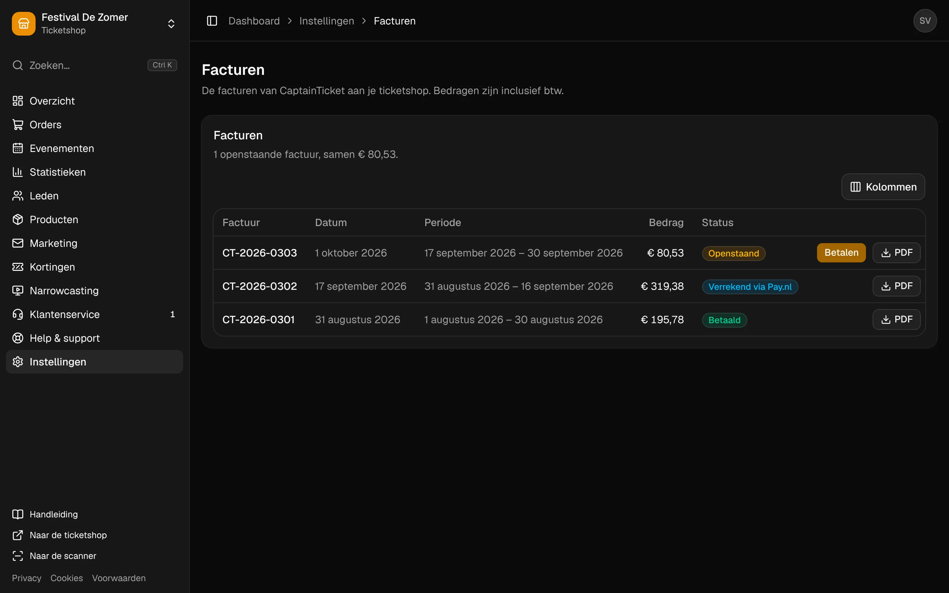The image size is (949, 593).
Task: Click the Periode column header
Action: click(443, 223)
